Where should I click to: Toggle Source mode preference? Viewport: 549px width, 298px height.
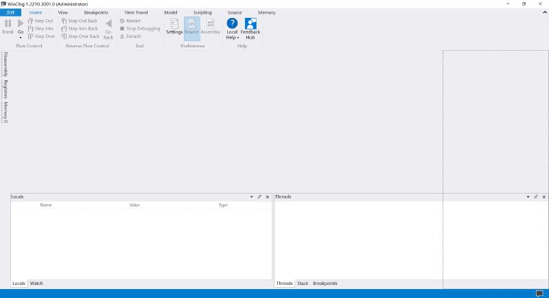coord(192,28)
